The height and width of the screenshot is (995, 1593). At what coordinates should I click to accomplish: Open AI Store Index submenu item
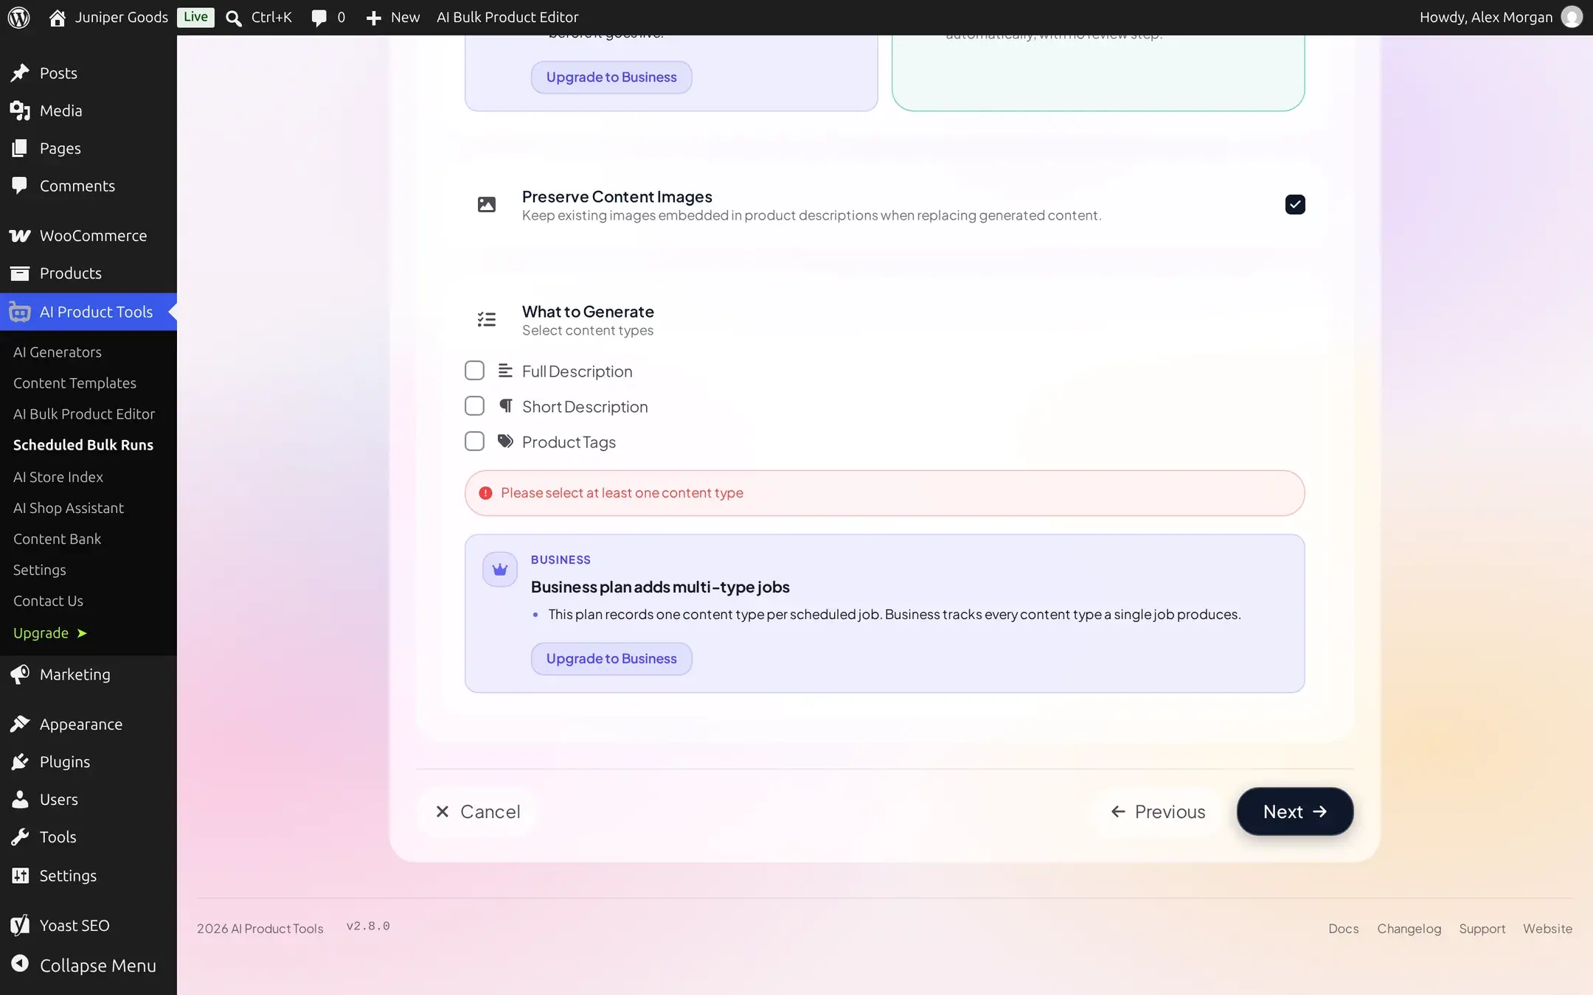(58, 477)
